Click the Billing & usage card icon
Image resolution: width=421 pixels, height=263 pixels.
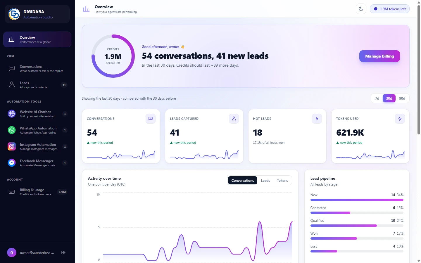pos(12,192)
